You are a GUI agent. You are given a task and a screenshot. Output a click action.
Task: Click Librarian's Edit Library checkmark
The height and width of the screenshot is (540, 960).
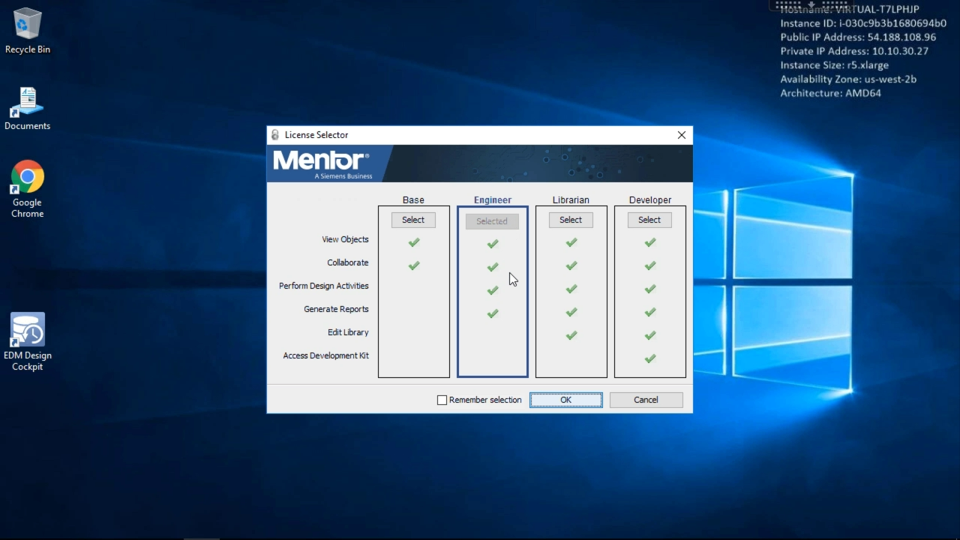pos(571,335)
